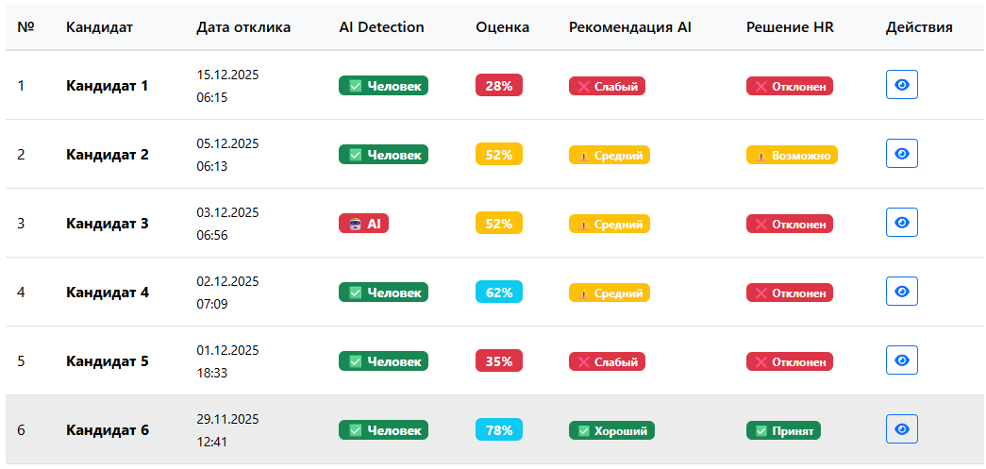Click the Оценка column header

502,27
